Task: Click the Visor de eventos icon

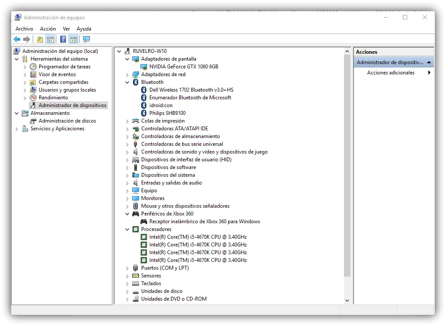Action: click(33, 74)
